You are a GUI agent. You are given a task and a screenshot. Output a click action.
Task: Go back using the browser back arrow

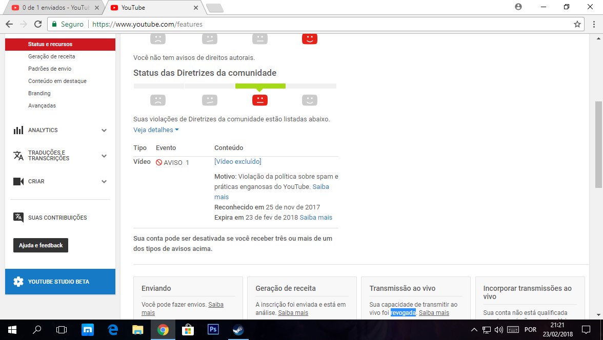(x=9, y=24)
